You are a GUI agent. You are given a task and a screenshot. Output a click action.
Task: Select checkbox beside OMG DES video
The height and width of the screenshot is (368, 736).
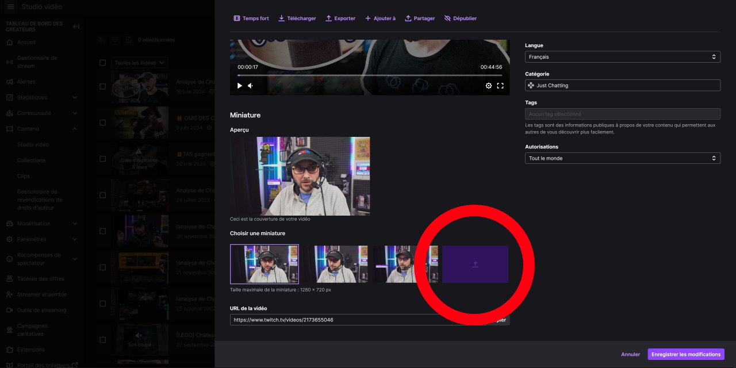pos(102,122)
